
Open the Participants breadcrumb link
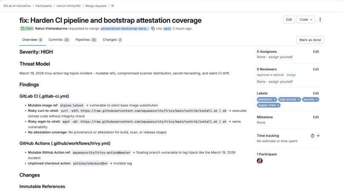coord(43,6)
